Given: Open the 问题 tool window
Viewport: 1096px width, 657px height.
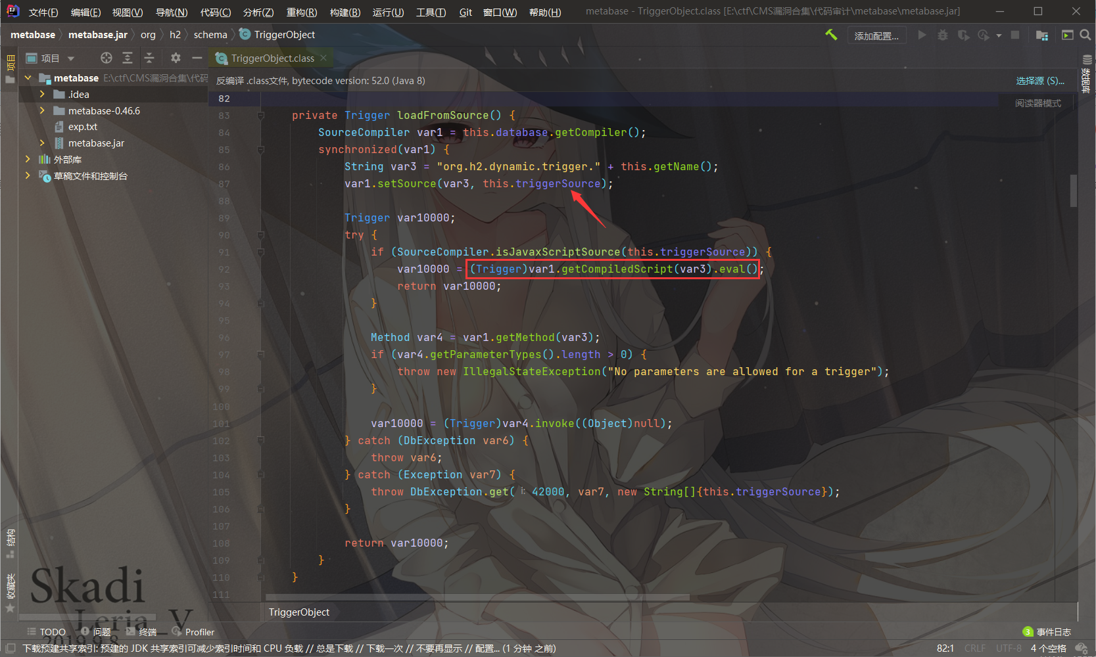Looking at the screenshot, I should 96,632.
